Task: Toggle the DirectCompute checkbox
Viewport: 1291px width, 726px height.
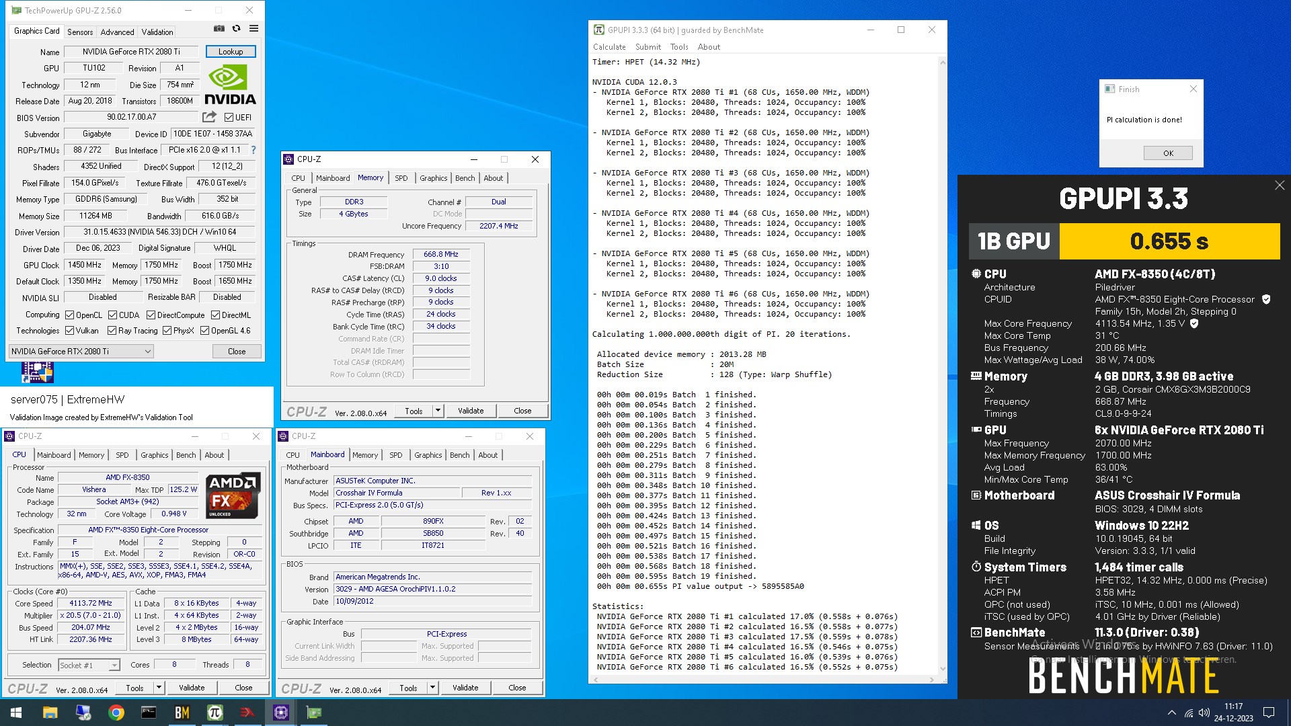Action: tap(151, 315)
